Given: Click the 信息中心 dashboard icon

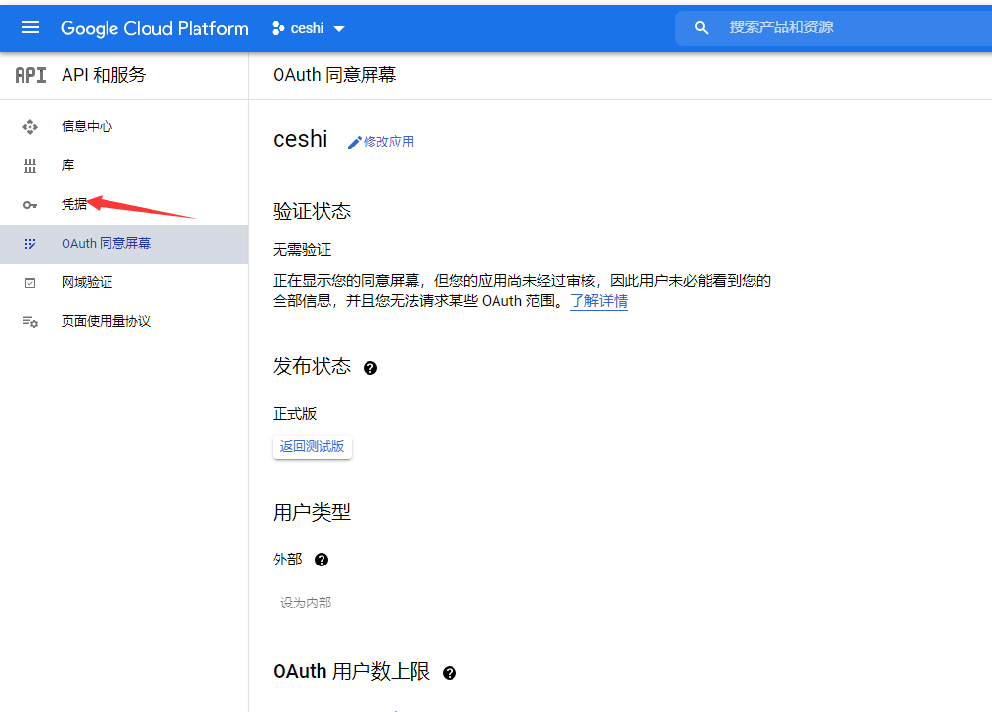Looking at the screenshot, I should coord(30,126).
